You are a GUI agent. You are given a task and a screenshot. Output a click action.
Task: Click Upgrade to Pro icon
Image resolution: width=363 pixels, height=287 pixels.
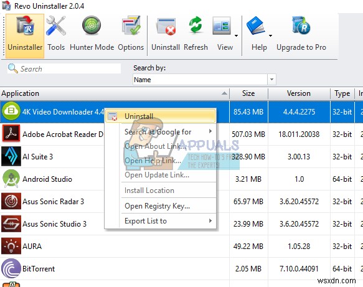pyautogui.click(x=301, y=26)
